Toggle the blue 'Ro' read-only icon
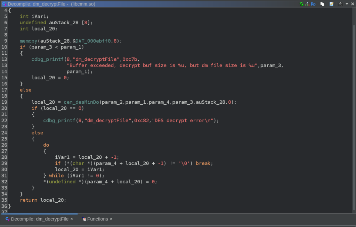The height and width of the screenshot is (227, 356). coord(313,4)
